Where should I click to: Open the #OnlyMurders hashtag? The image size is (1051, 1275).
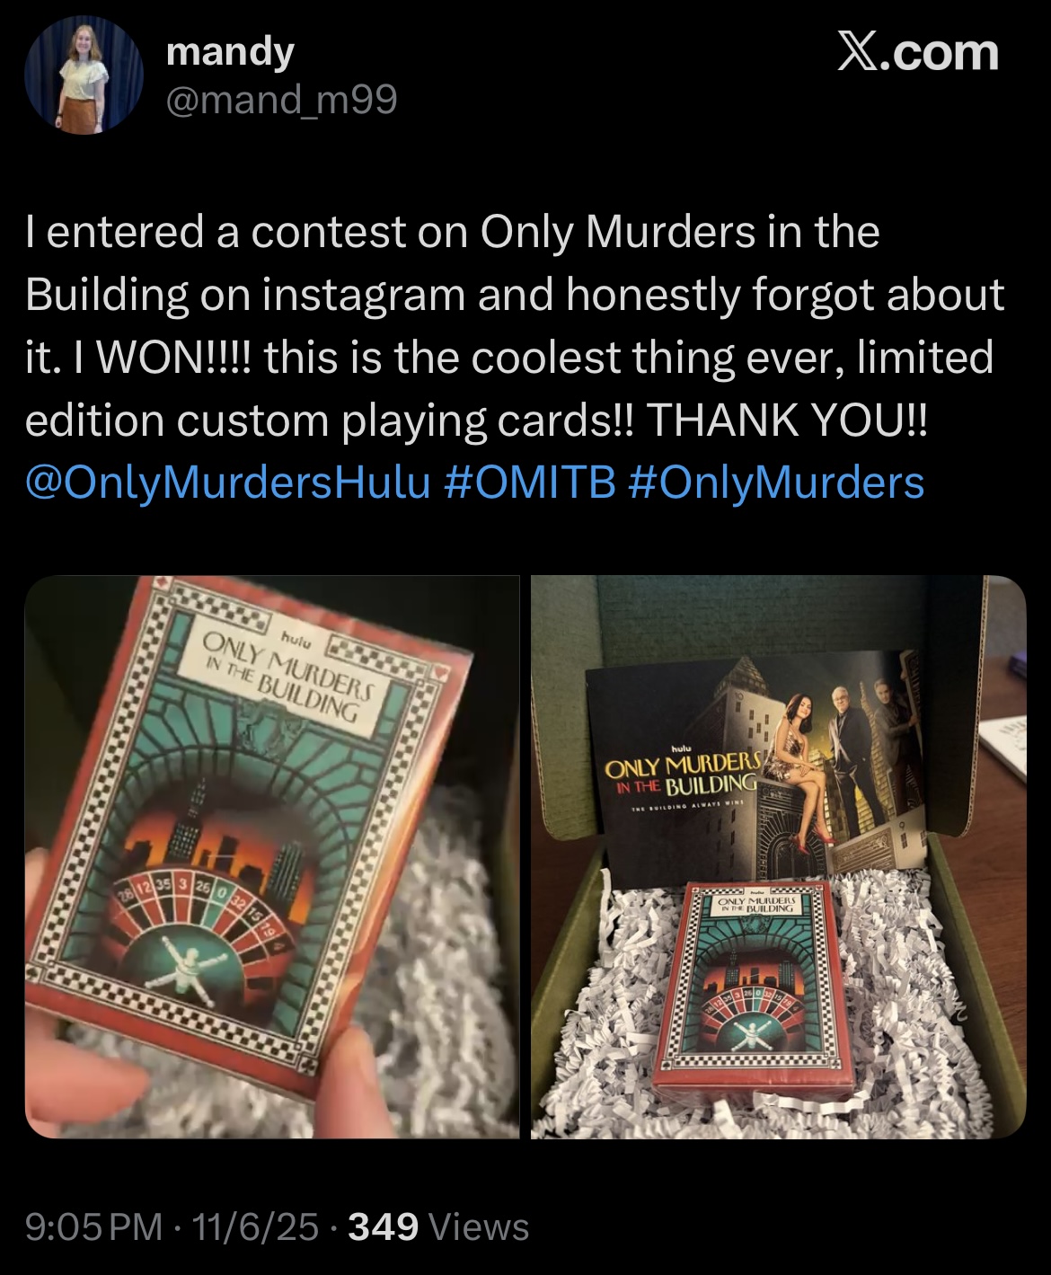(776, 483)
